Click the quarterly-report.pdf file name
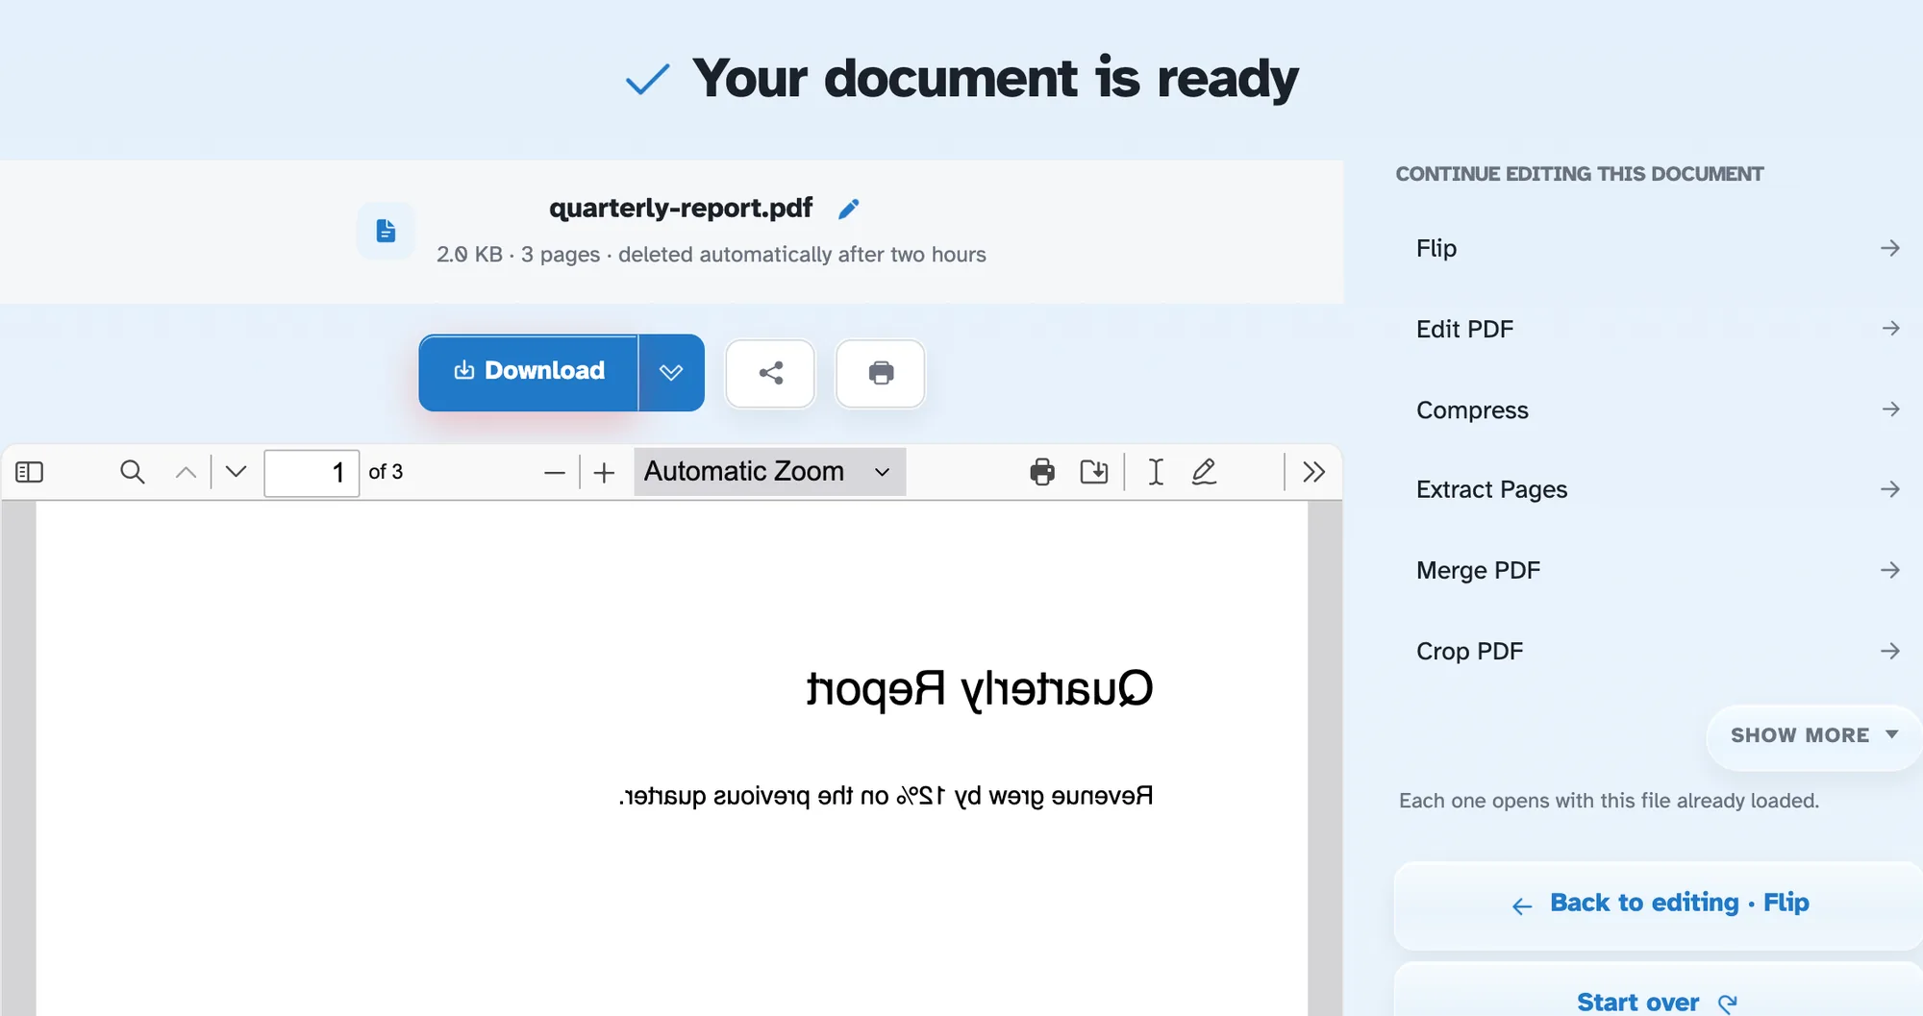The height and width of the screenshot is (1016, 1923). pyautogui.click(x=681, y=208)
